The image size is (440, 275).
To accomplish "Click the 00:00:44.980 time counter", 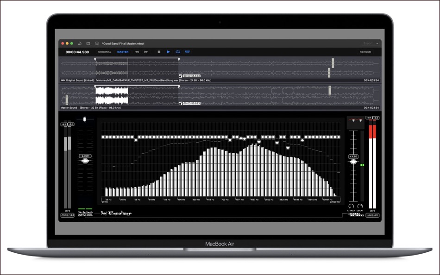I will tap(77, 52).
